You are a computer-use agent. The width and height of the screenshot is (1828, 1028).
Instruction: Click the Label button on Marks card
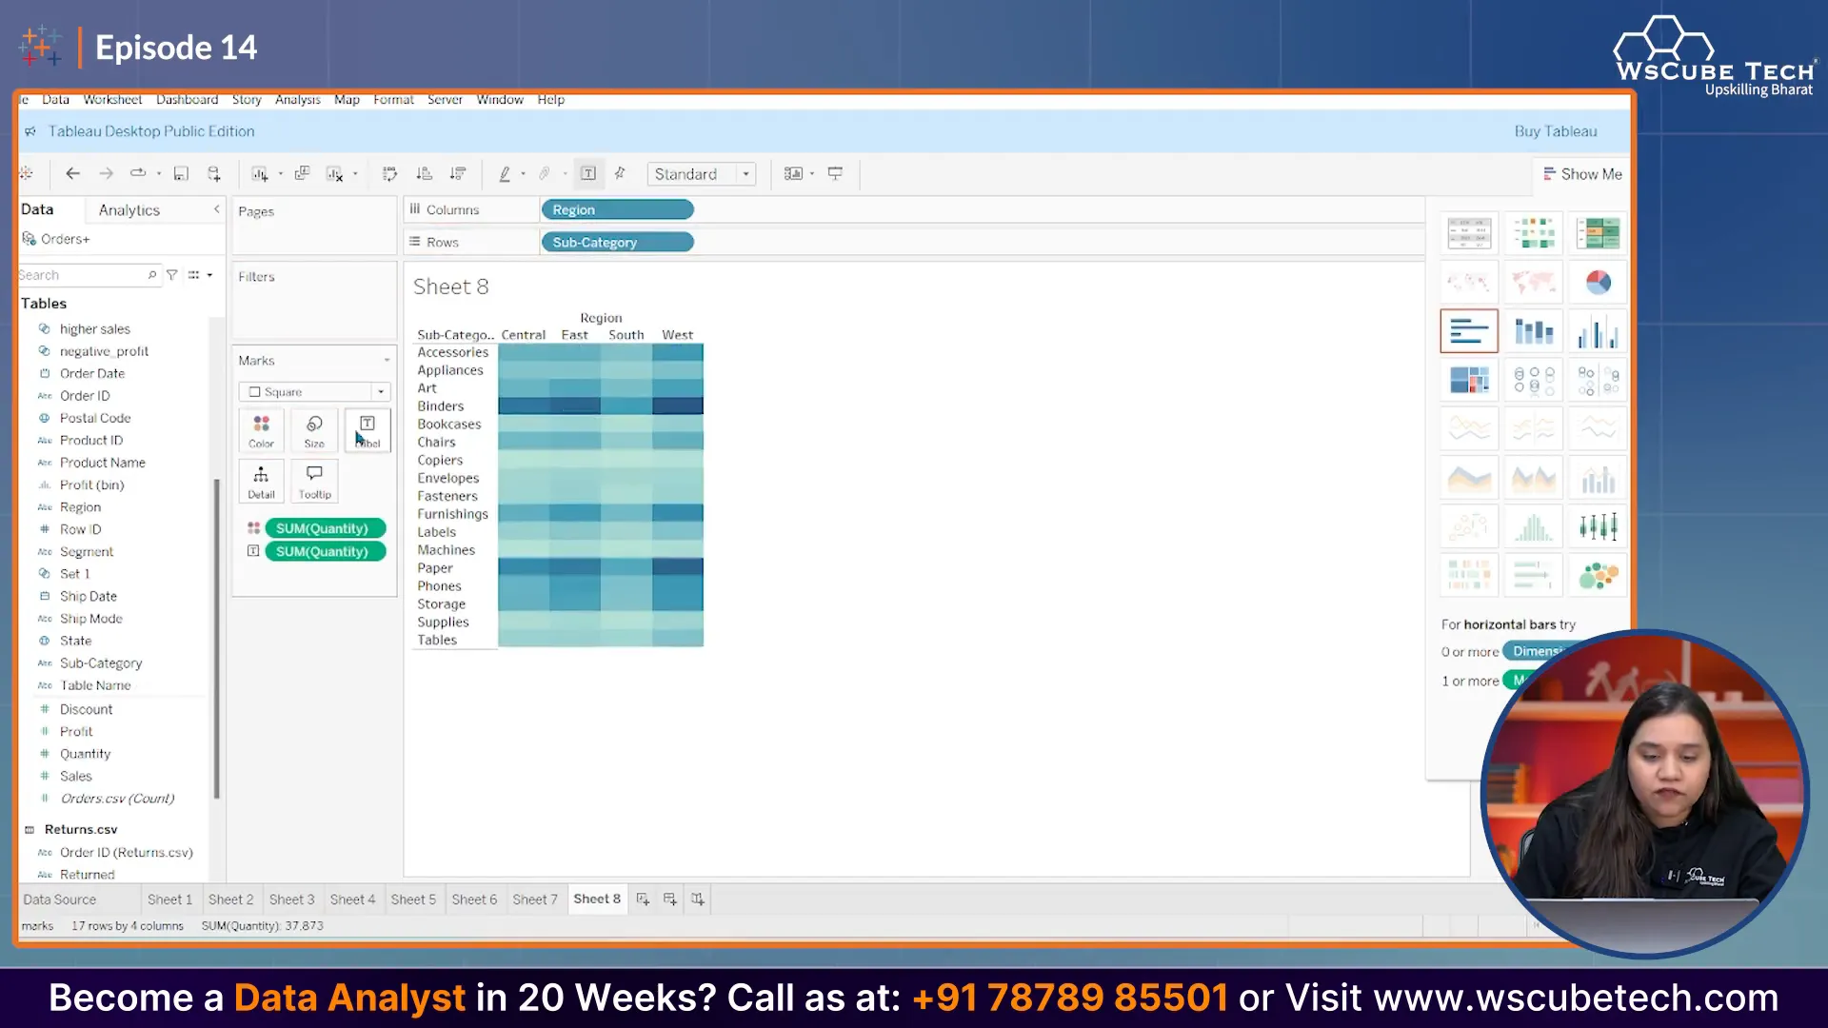[x=368, y=431]
